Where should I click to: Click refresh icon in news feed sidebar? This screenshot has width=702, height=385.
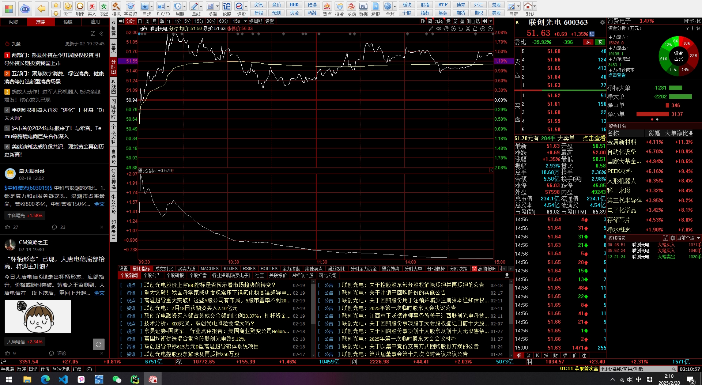98,344
